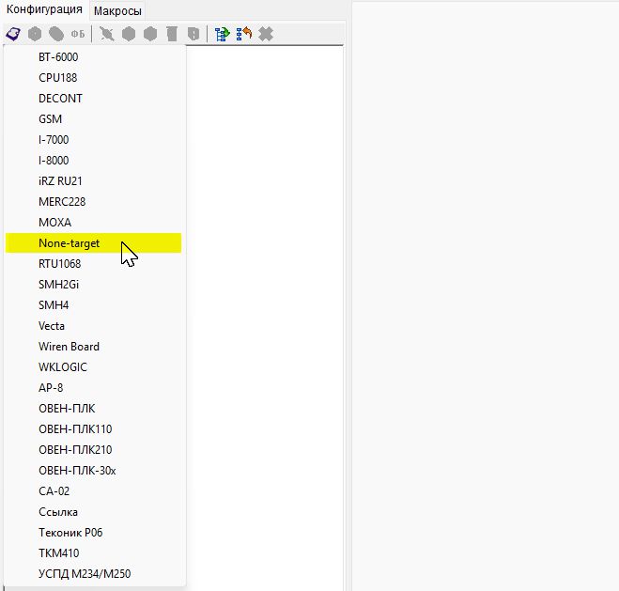
Task: Click the tree icon with green arrow
Action: pyautogui.click(x=223, y=34)
